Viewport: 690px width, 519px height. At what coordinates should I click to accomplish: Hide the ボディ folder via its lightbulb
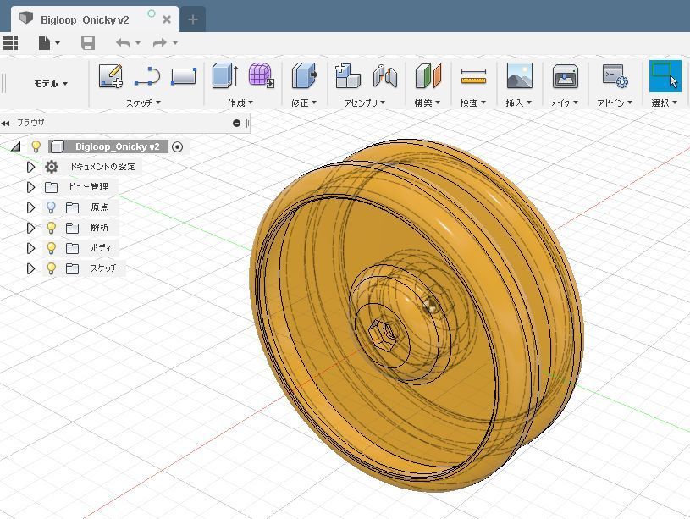(x=51, y=248)
